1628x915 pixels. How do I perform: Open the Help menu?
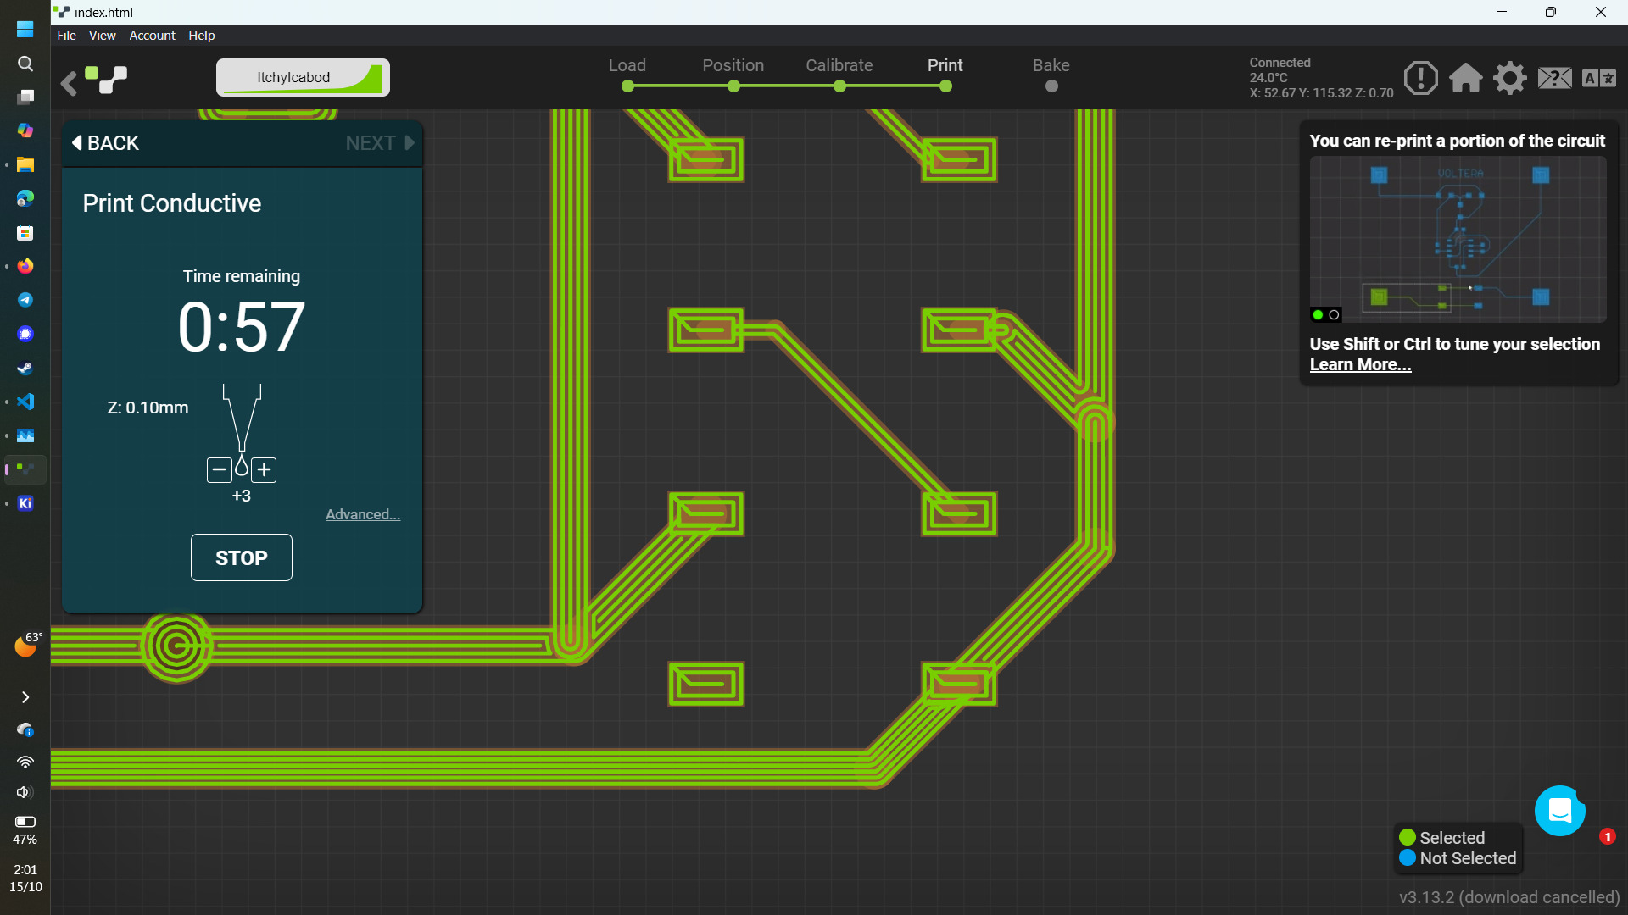click(x=201, y=36)
